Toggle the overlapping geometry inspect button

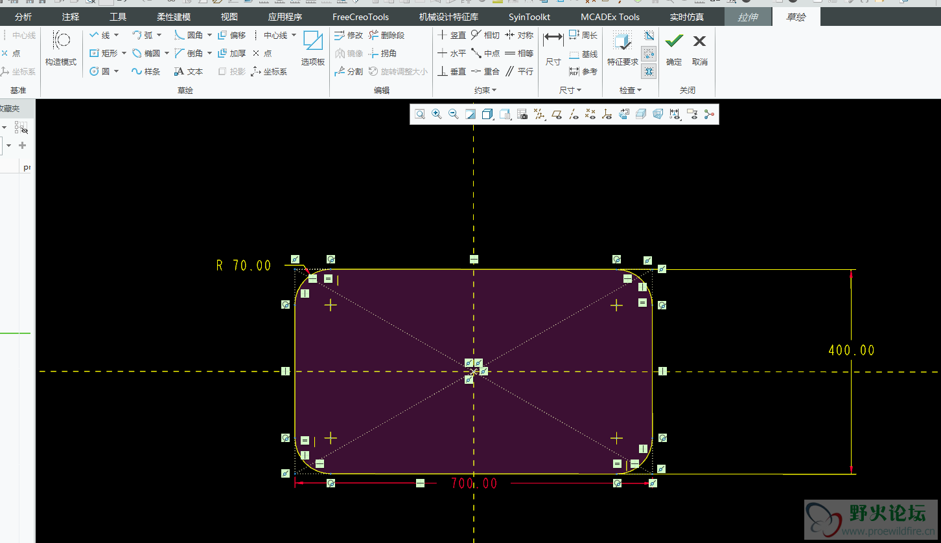[x=649, y=35]
